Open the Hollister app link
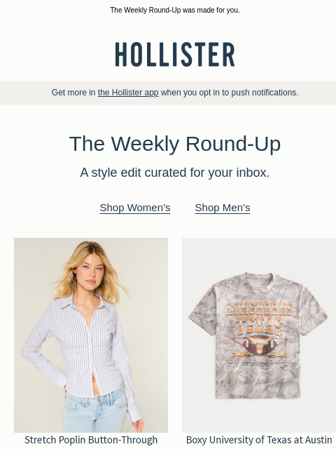The image size is (336, 449). pos(128,93)
